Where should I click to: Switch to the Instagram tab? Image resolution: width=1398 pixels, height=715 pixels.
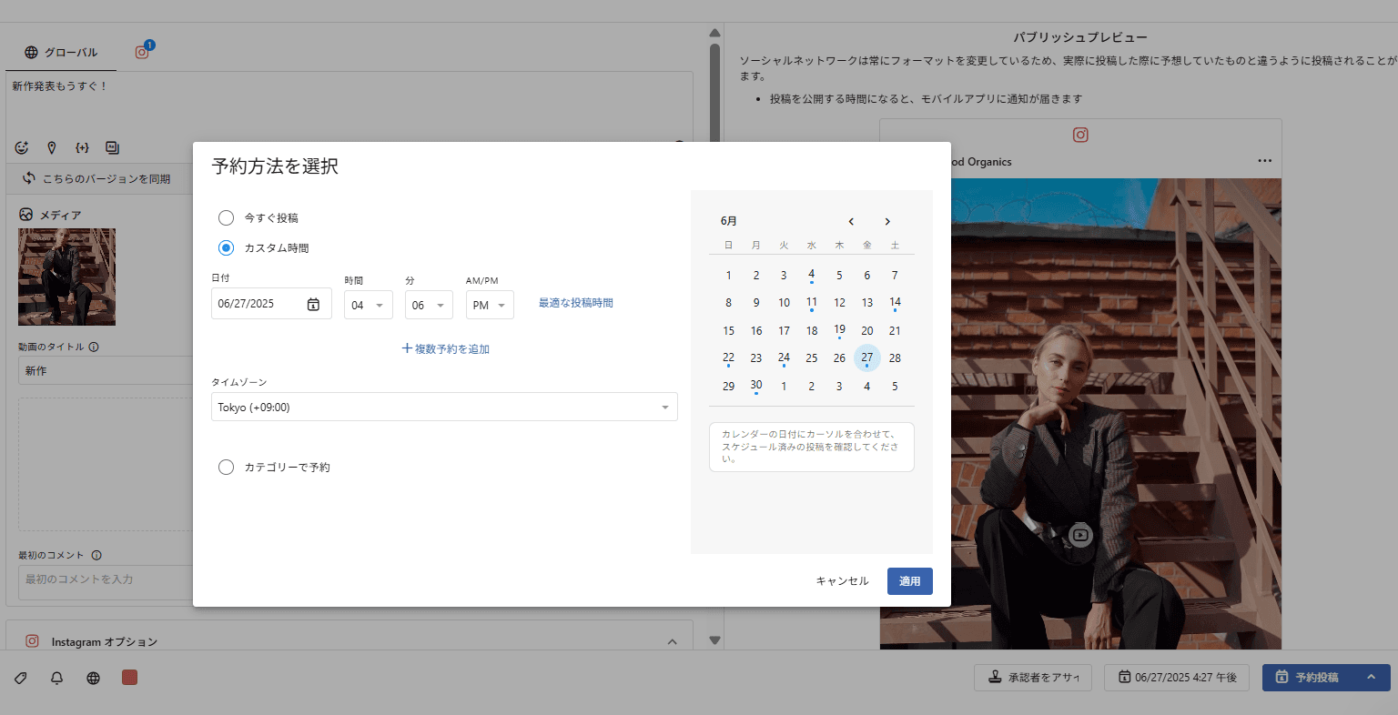pyautogui.click(x=142, y=53)
